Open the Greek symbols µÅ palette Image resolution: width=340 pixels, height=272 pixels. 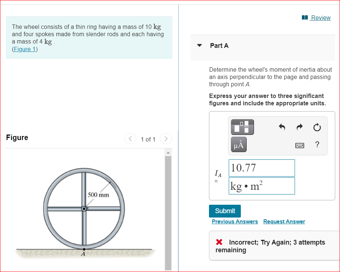click(x=239, y=144)
